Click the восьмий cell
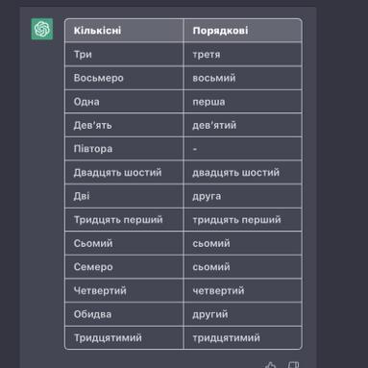This screenshot has width=368, height=368. [x=243, y=78]
